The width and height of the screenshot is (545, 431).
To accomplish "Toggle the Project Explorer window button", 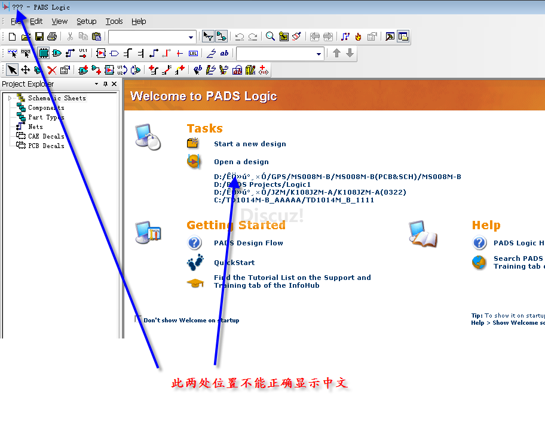I will pyautogui.click(x=403, y=36).
